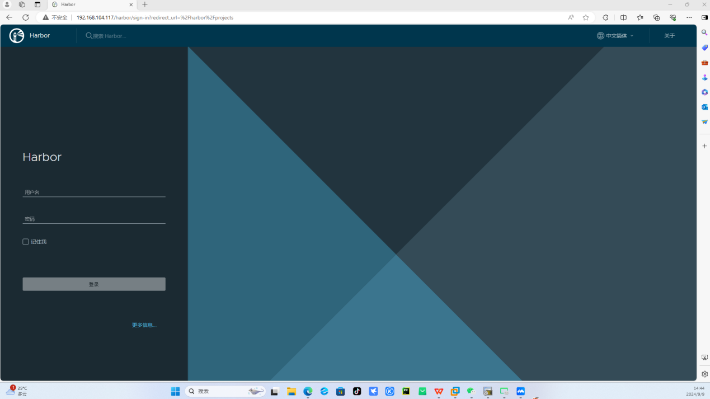Open the Favorites list icon
This screenshot has height=399, width=710.
[x=640, y=17]
